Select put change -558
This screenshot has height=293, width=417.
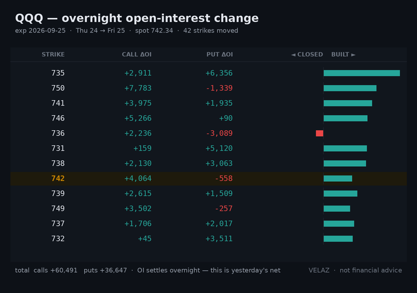[224, 178]
